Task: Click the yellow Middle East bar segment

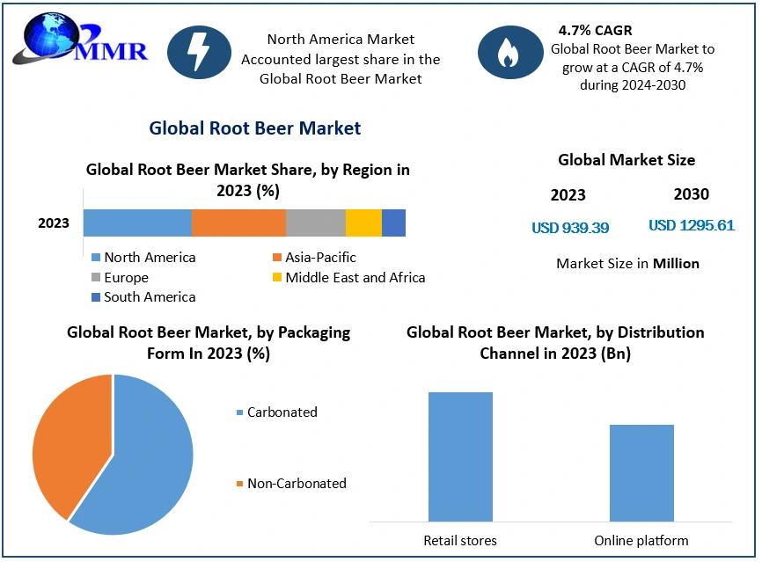Action: point(363,223)
